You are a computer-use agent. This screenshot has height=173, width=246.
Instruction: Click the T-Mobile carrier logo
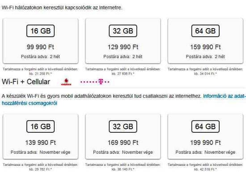click(95, 82)
